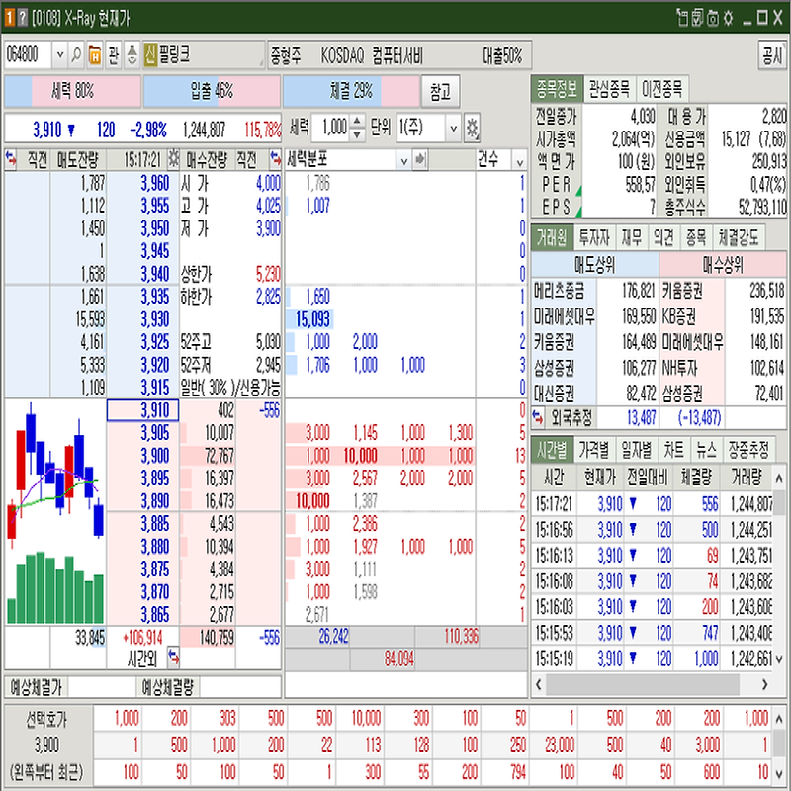
Task: Select the 시간별 tab
Action: (x=552, y=450)
